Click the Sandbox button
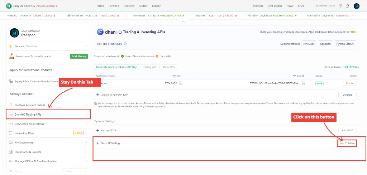 click(325, 44)
